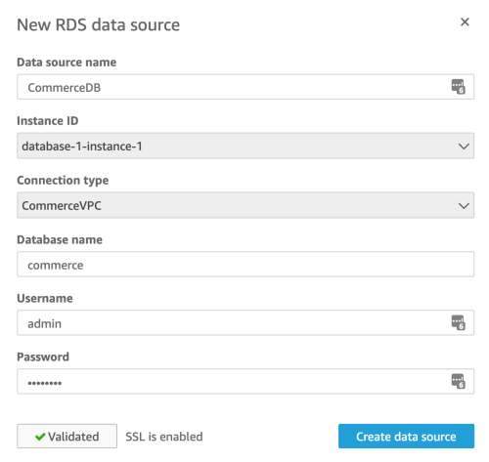Focus the Password input field
Screen dimensions: 489x462
245,381
